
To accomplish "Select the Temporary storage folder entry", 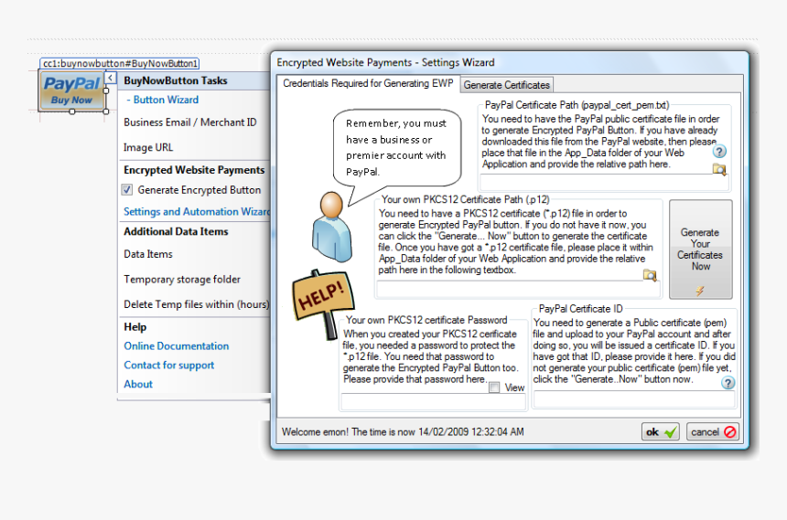I will (x=182, y=280).
